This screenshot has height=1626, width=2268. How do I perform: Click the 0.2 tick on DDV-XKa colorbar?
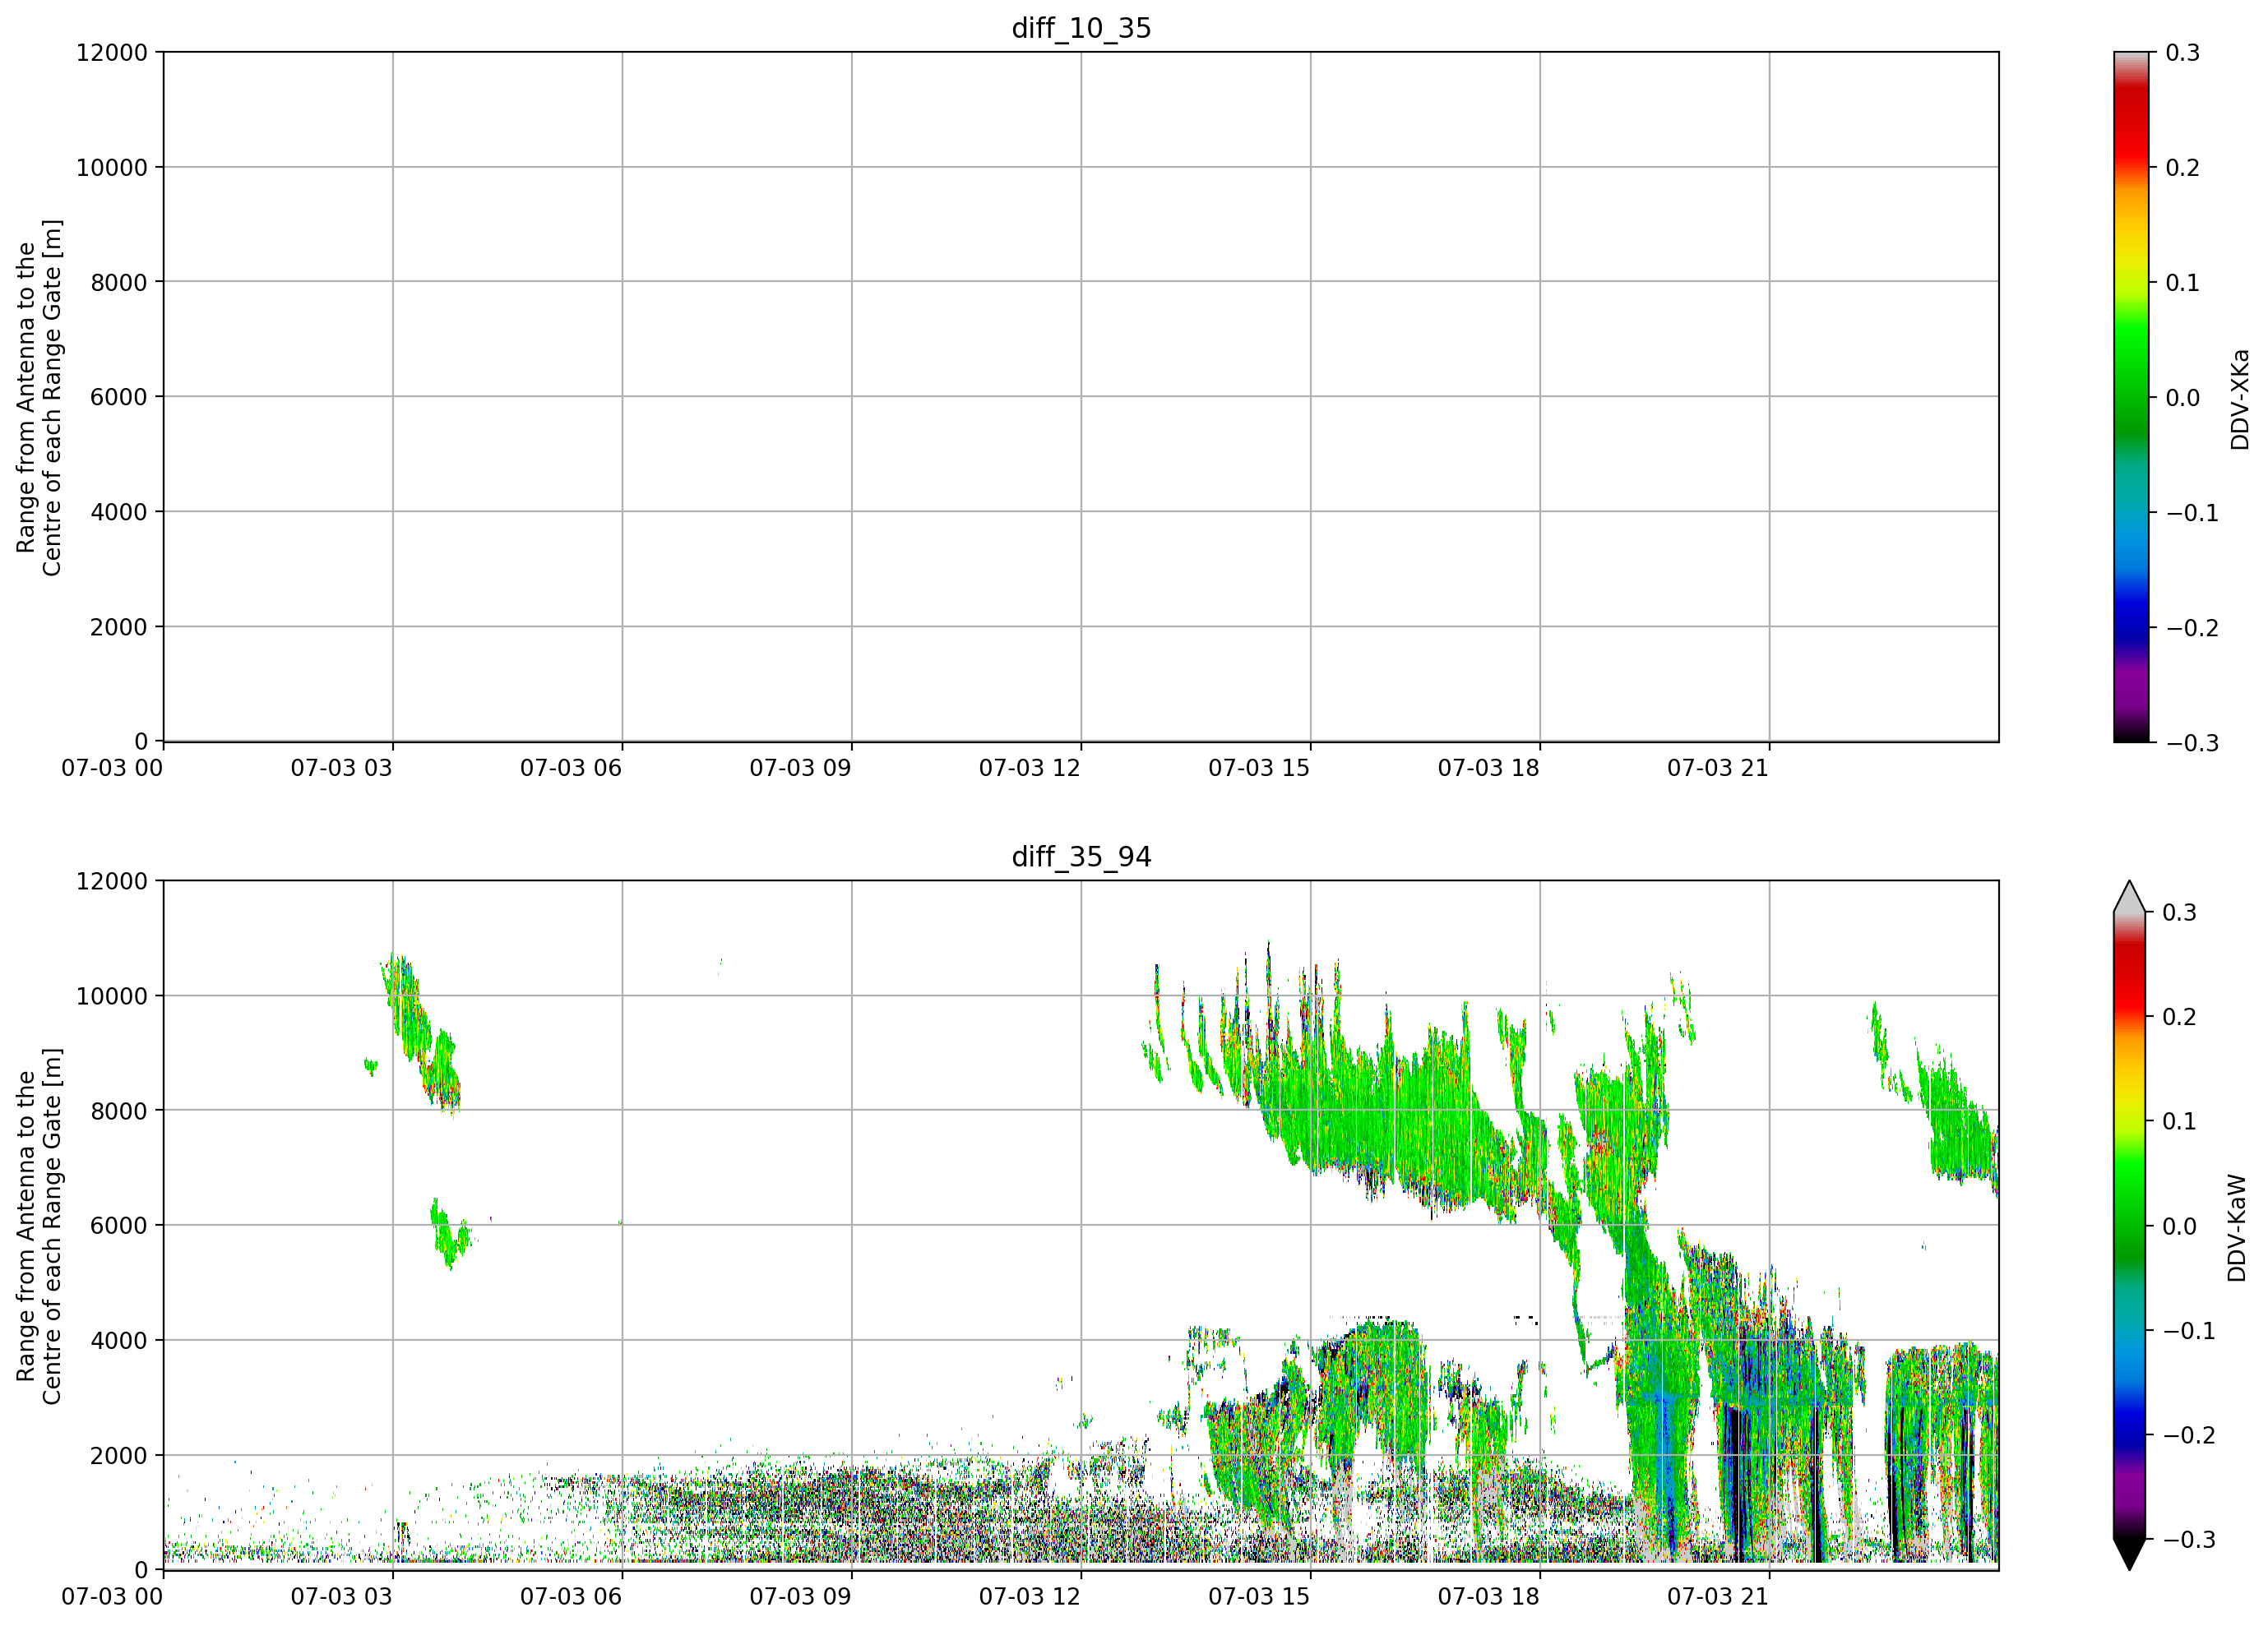[x=2183, y=167]
